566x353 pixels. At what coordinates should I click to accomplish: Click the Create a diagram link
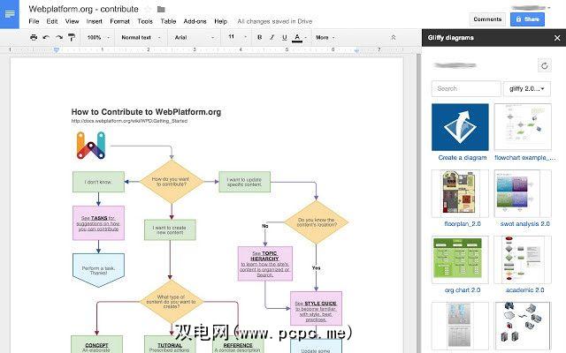(x=462, y=157)
